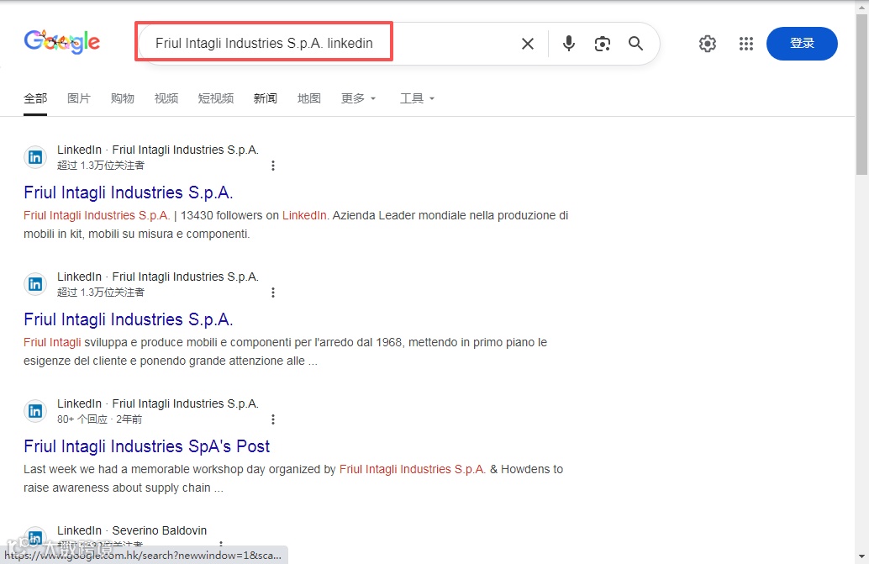The image size is (869, 564).
Task: Switch to the 图片 tab
Action: [x=79, y=98]
